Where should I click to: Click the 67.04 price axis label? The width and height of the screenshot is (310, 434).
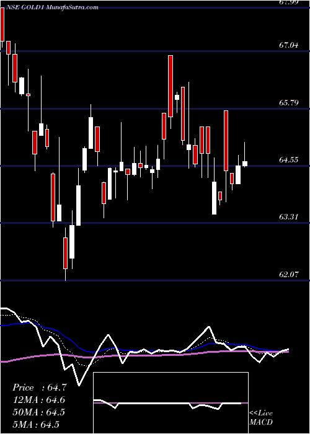289,45
